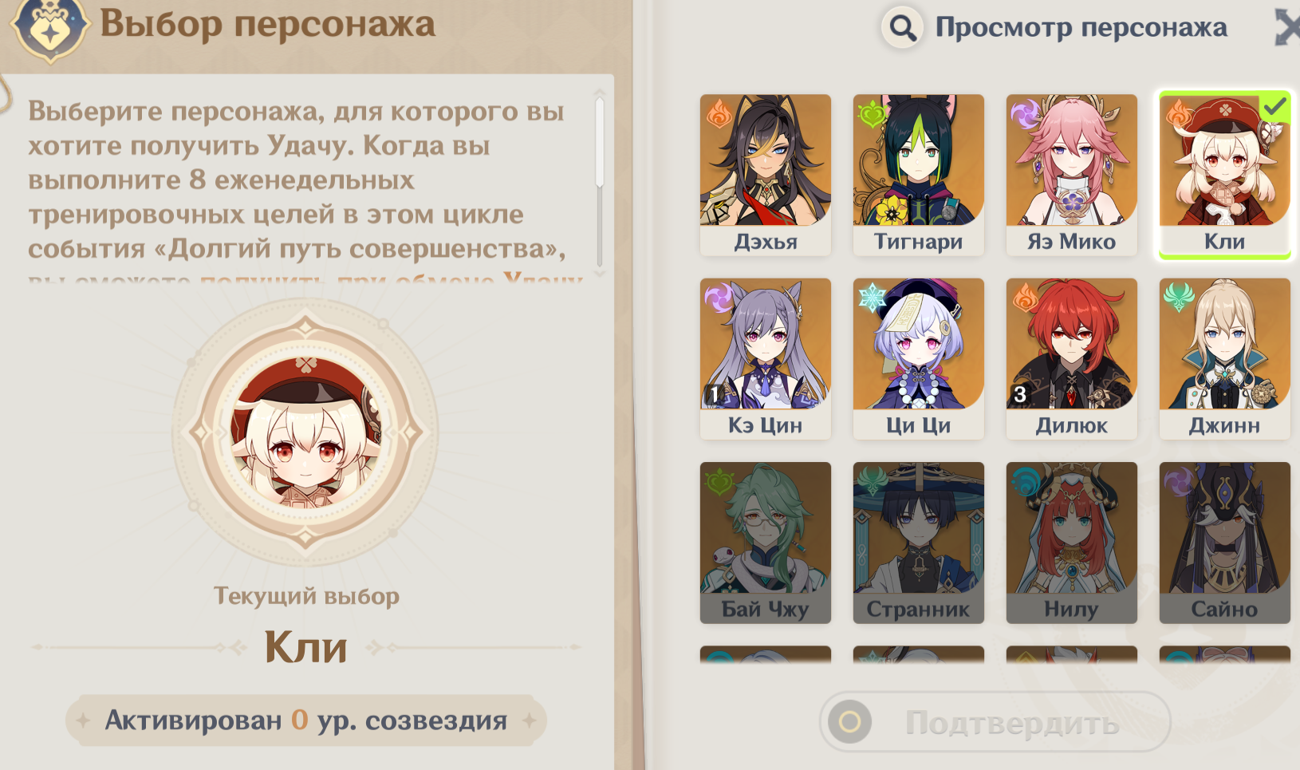Click the magnifier icon for character preview

[902, 28]
